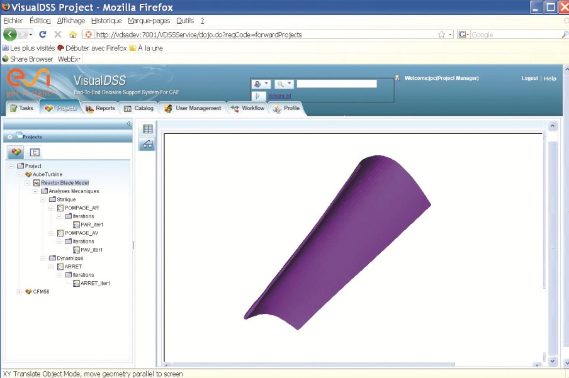Open the User Management tab
Image resolution: width=569 pixels, height=378 pixels.
[x=193, y=108]
